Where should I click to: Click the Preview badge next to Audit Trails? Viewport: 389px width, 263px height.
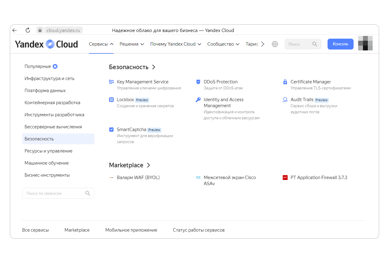click(321, 100)
